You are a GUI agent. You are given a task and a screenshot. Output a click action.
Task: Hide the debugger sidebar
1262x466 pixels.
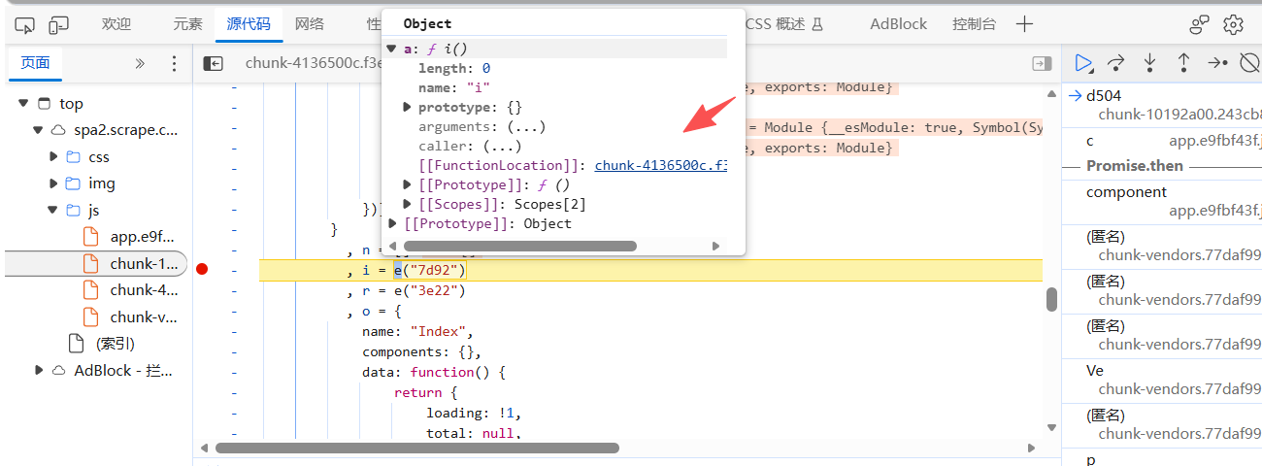click(1042, 63)
